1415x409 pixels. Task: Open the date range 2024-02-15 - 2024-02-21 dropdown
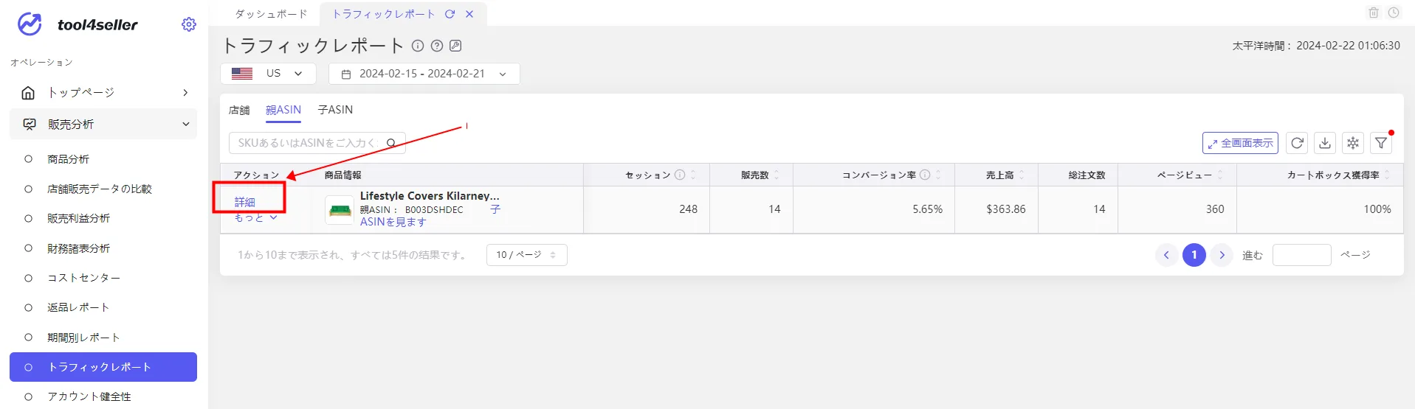[424, 74]
